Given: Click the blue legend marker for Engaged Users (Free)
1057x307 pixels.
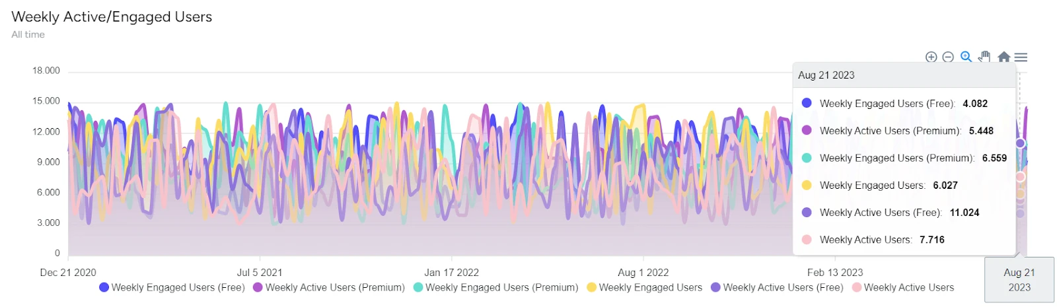Looking at the screenshot, I should pos(104,287).
